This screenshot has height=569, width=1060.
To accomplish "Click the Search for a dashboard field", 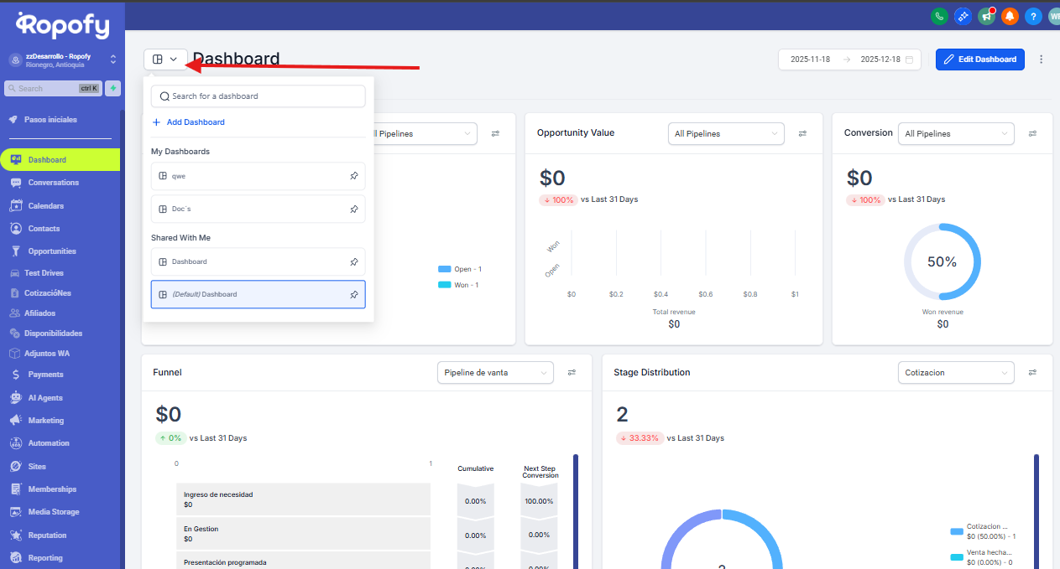I will pos(258,96).
